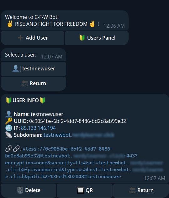Click the key icon next to UUID

point(9,121)
